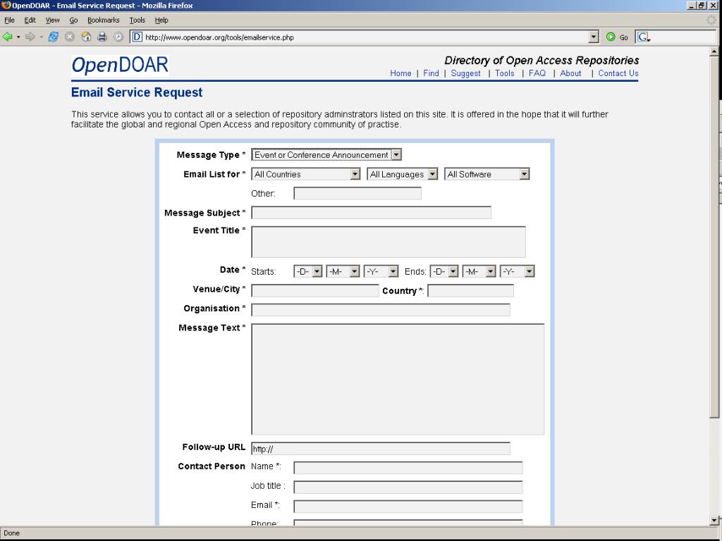Open the Go menu
The width and height of the screenshot is (722, 541).
73,20
